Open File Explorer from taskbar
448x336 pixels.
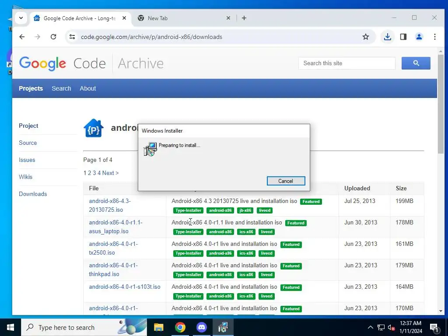coord(158,327)
